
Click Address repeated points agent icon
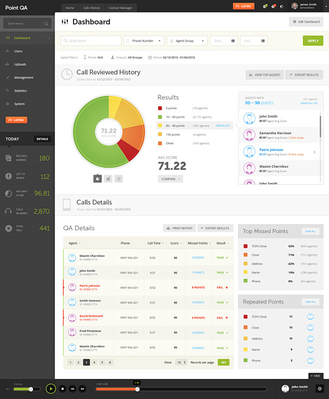pos(310,339)
